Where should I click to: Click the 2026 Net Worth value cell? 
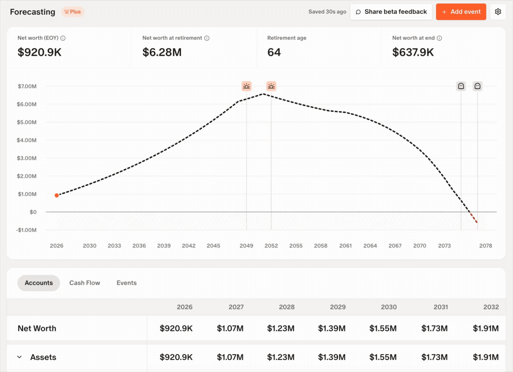(x=176, y=328)
